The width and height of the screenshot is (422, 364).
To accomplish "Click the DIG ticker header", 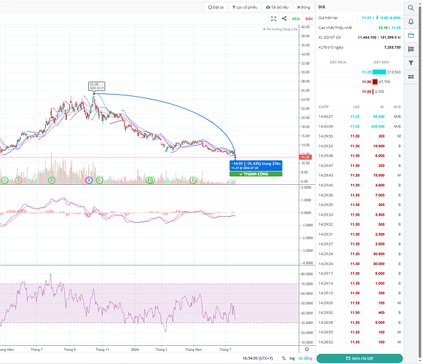I will 321,7.
